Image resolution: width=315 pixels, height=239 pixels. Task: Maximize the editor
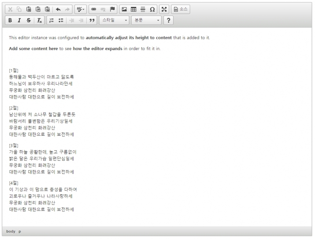click(164, 9)
